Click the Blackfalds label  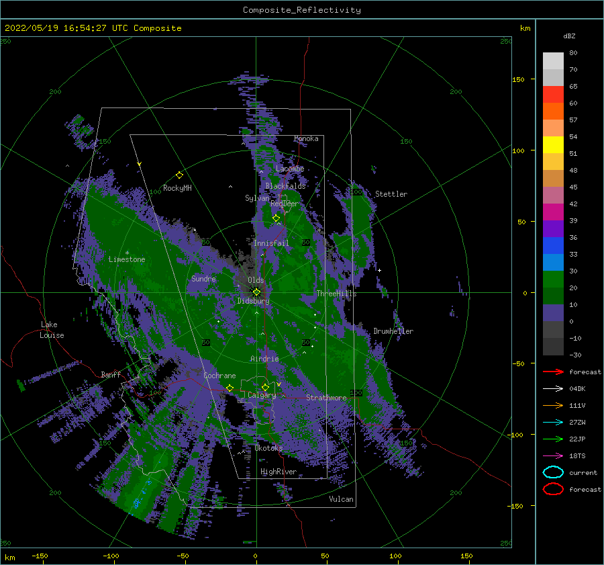285,186
